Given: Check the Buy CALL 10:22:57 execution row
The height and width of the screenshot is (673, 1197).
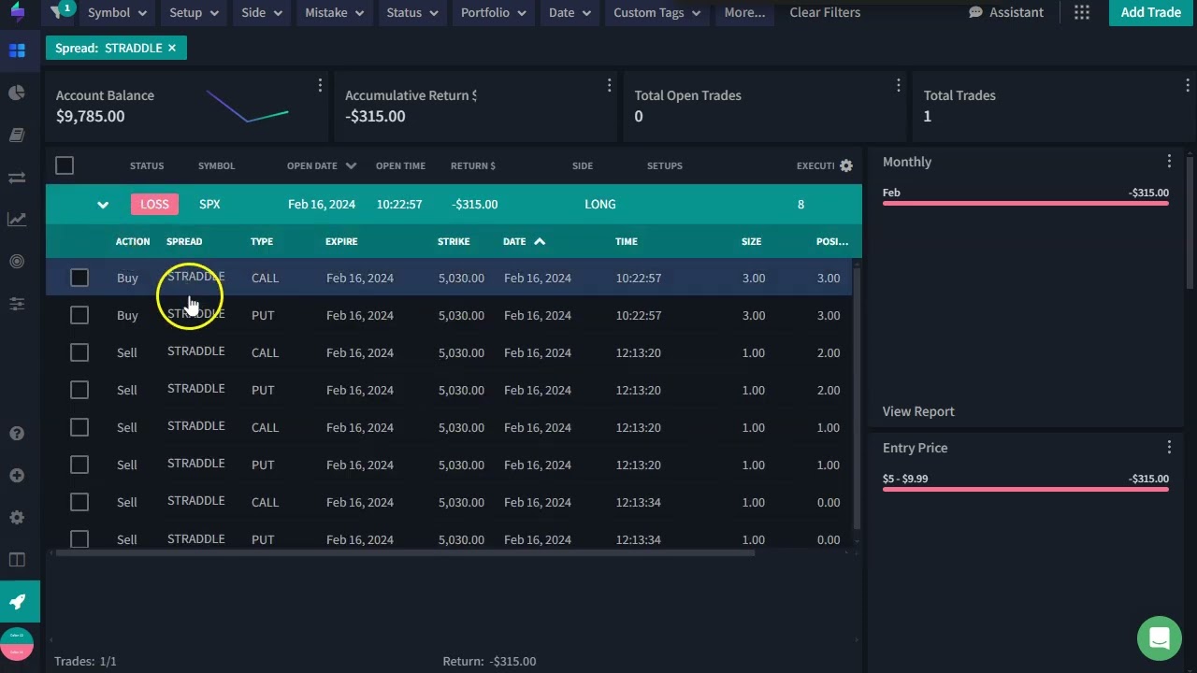Looking at the screenshot, I should pos(79,278).
